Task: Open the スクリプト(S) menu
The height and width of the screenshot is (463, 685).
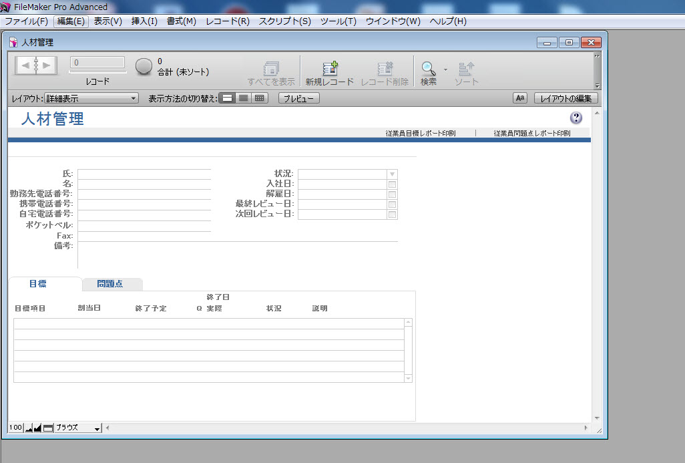Action: (284, 21)
